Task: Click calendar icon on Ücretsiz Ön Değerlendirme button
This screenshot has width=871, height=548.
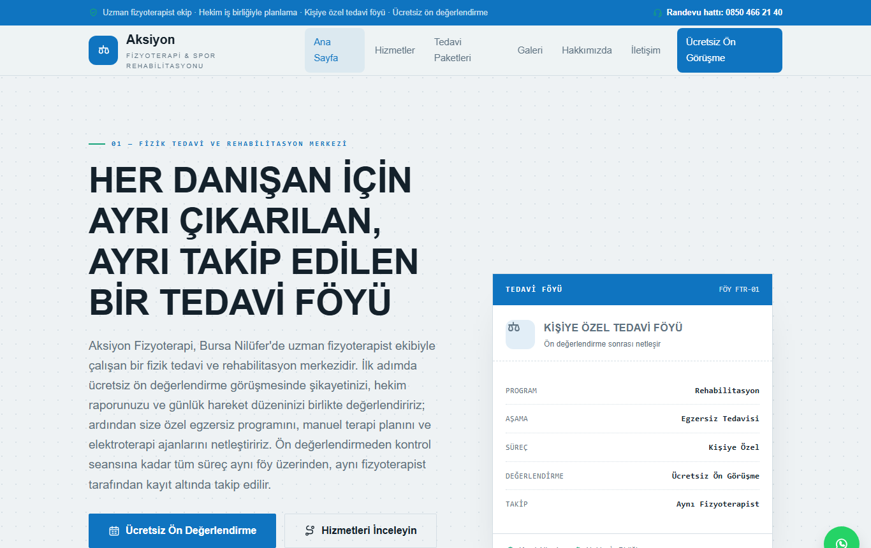Action: tap(114, 530)
